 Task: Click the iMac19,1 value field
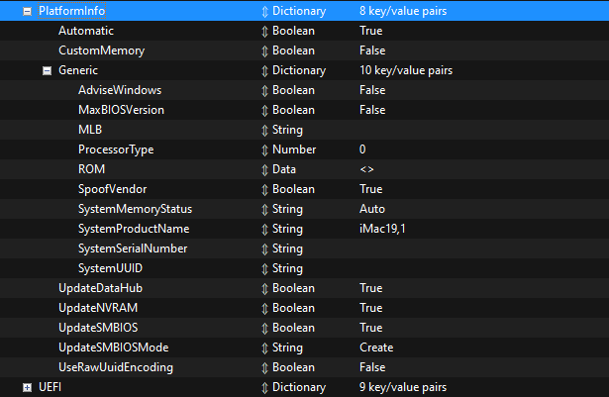(383, 229)
